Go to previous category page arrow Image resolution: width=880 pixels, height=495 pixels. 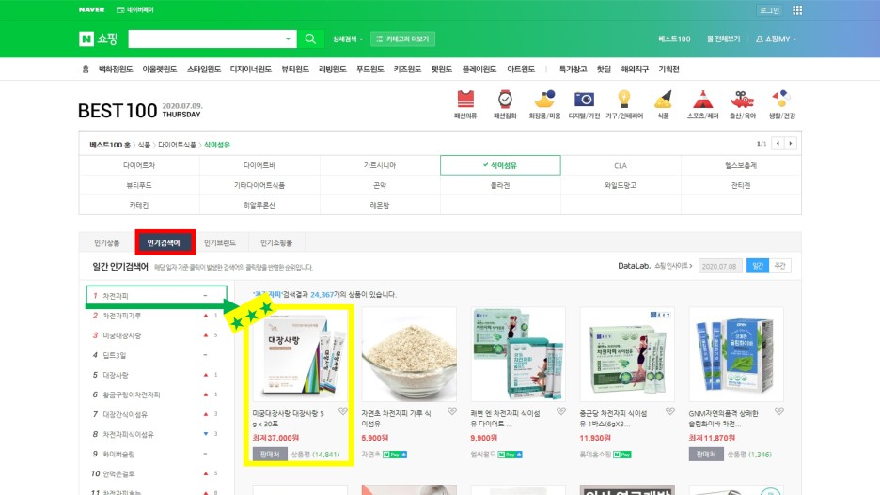click(778, 144)
